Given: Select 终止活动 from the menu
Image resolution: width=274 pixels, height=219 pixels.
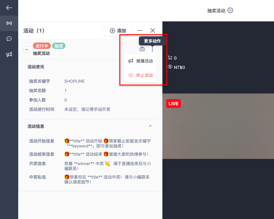Looking at the screenshot, I should point(140,75).
